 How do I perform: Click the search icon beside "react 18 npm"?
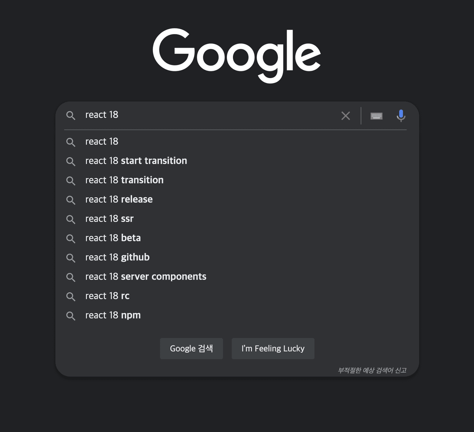click(71, 316)
